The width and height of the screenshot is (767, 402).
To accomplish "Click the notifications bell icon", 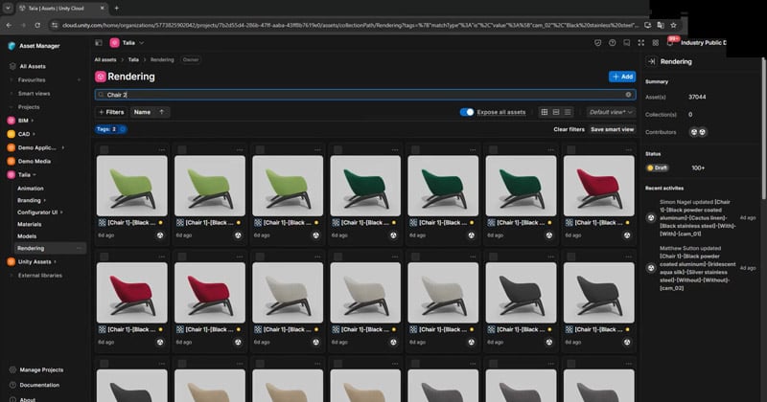I will 669,42.
